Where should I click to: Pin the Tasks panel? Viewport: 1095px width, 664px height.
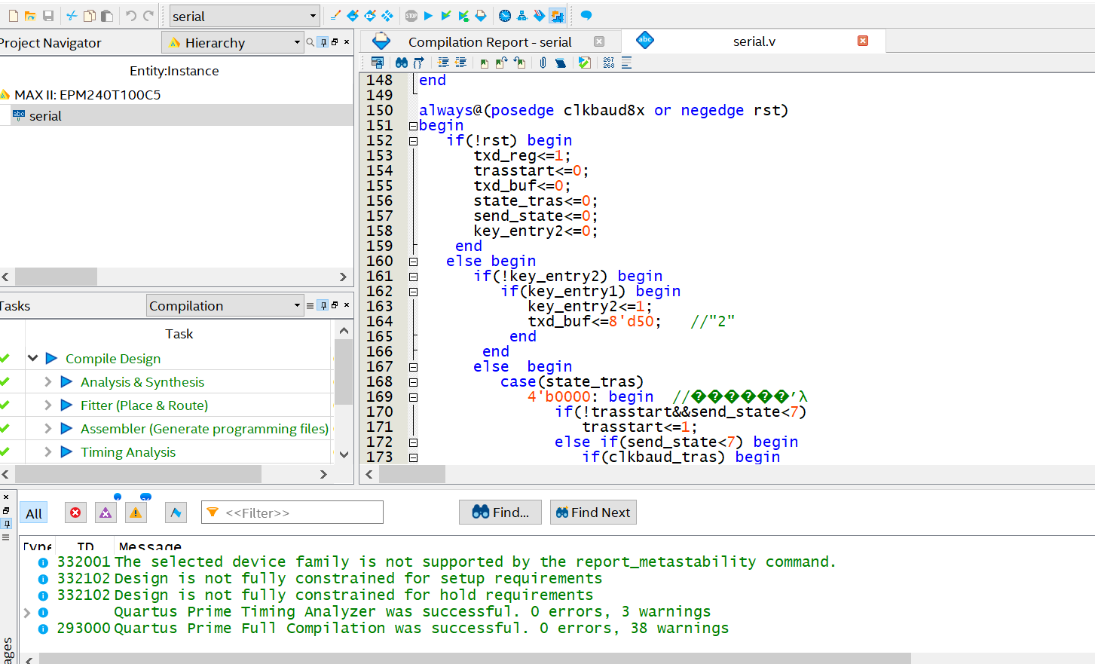(x=323, y=305)
